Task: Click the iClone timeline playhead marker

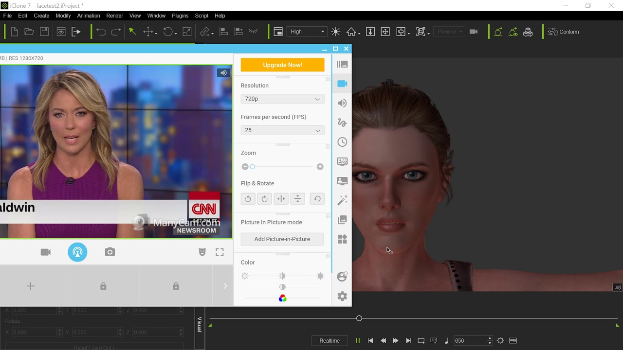Action: click(x=359, y=318)
